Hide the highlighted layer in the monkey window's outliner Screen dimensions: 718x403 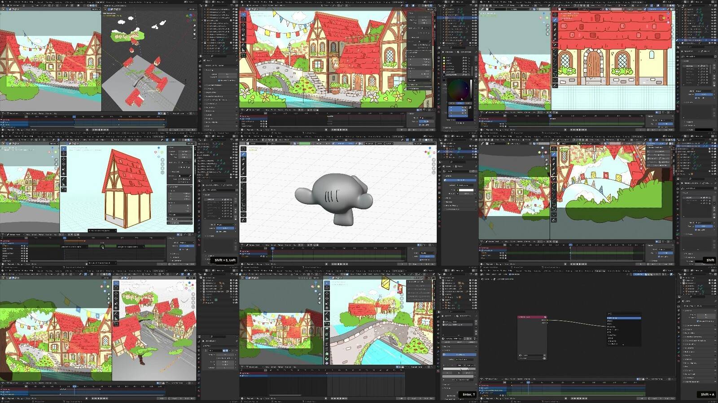coord(473,152)
